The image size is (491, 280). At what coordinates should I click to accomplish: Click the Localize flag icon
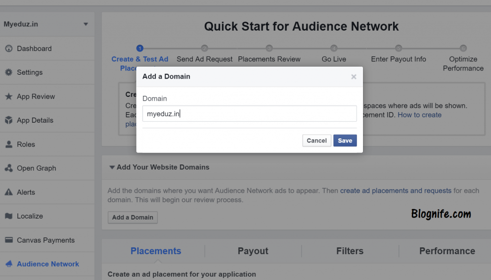pos(9,216)
